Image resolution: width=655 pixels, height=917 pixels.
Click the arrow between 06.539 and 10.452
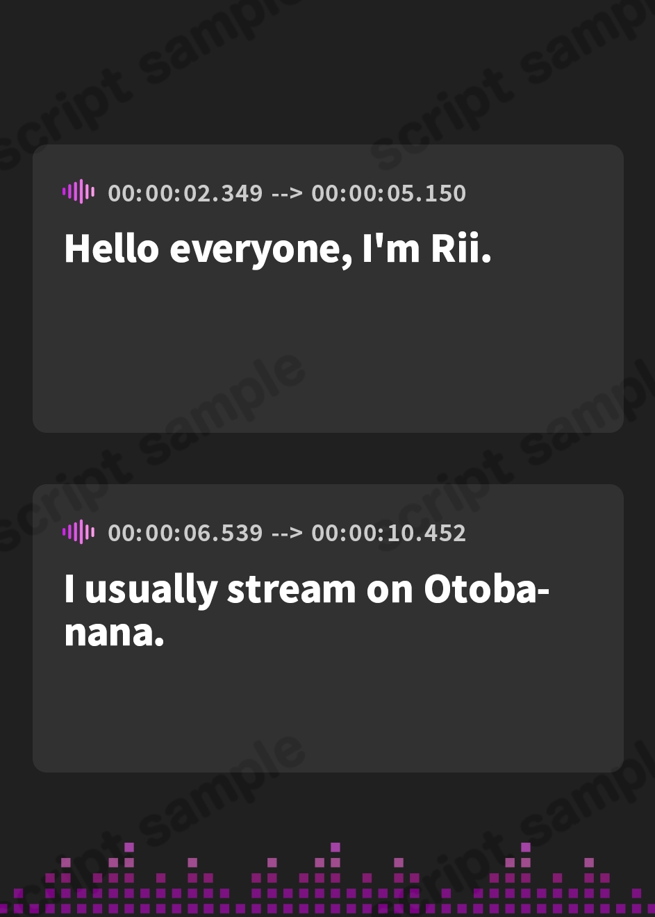click(287, 533)
